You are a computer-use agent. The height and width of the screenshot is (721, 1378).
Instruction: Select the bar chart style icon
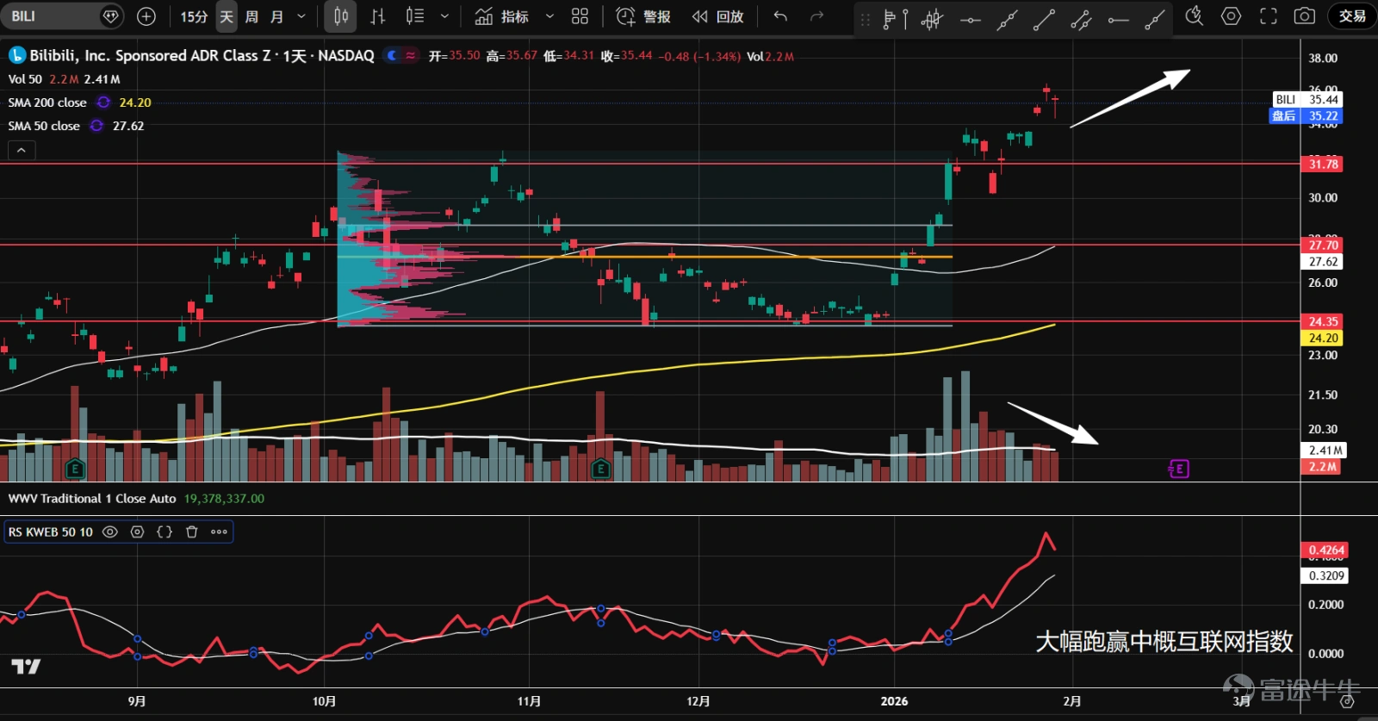click(377, 16)
